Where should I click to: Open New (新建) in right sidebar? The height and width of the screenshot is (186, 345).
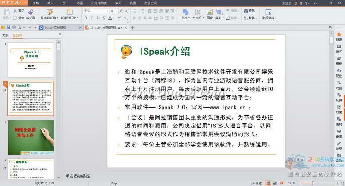pyautogui.click(x=339, y=37)
